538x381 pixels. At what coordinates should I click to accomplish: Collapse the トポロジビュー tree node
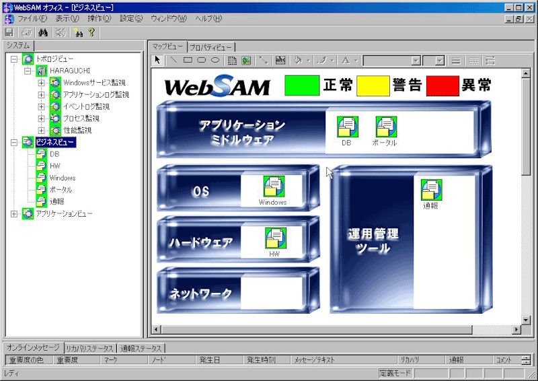point(13,59)
